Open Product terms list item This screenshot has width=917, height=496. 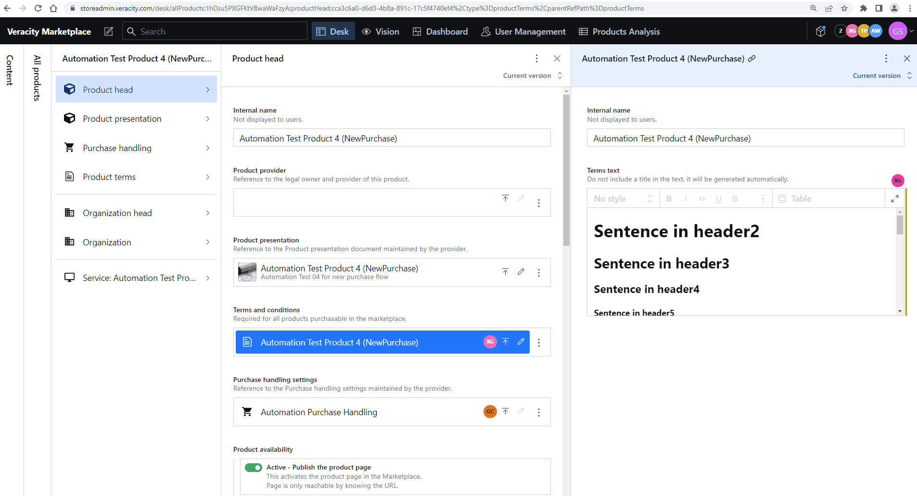coord(137,177)
